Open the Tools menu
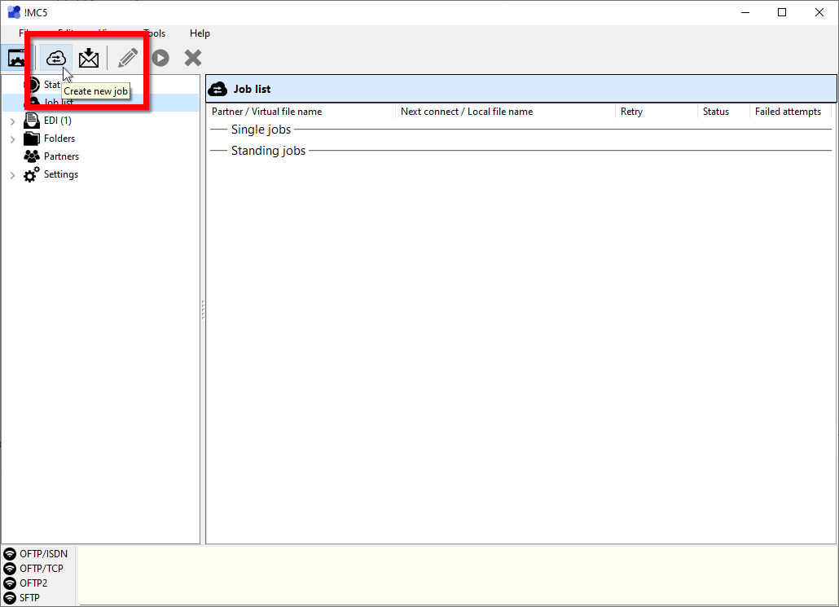Image resolution: width=839 pixels, height=607 pixels. pos(155,33)
